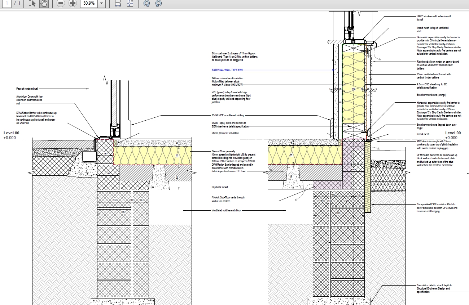Click the blue EXTERNAL WALL TYPE EW1 label

[x=228, y=70]
